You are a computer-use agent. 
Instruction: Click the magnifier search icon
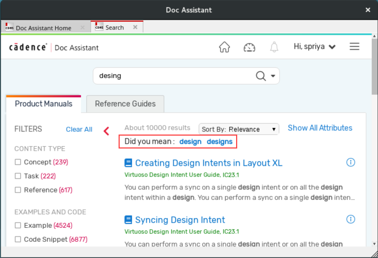coord(260,76)
